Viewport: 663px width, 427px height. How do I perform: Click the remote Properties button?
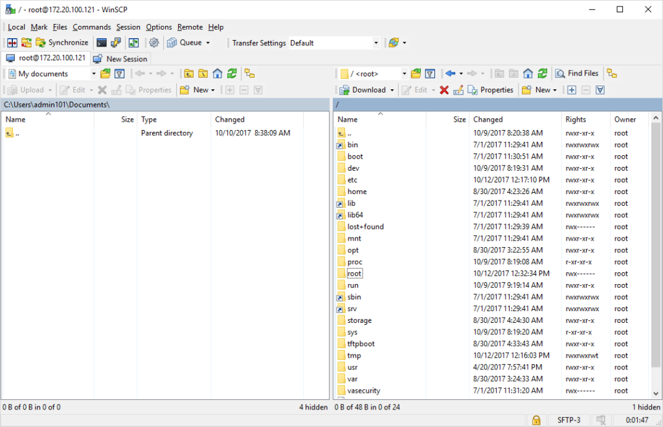[491, 90]
